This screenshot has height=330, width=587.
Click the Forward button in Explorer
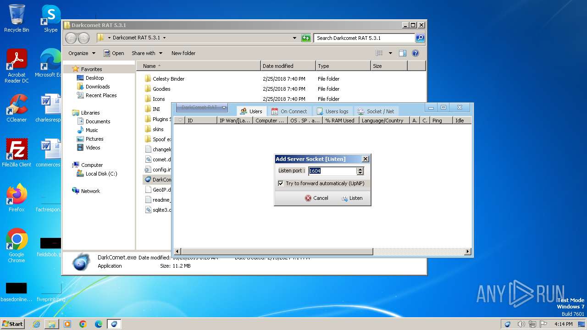tap(83, 38)
